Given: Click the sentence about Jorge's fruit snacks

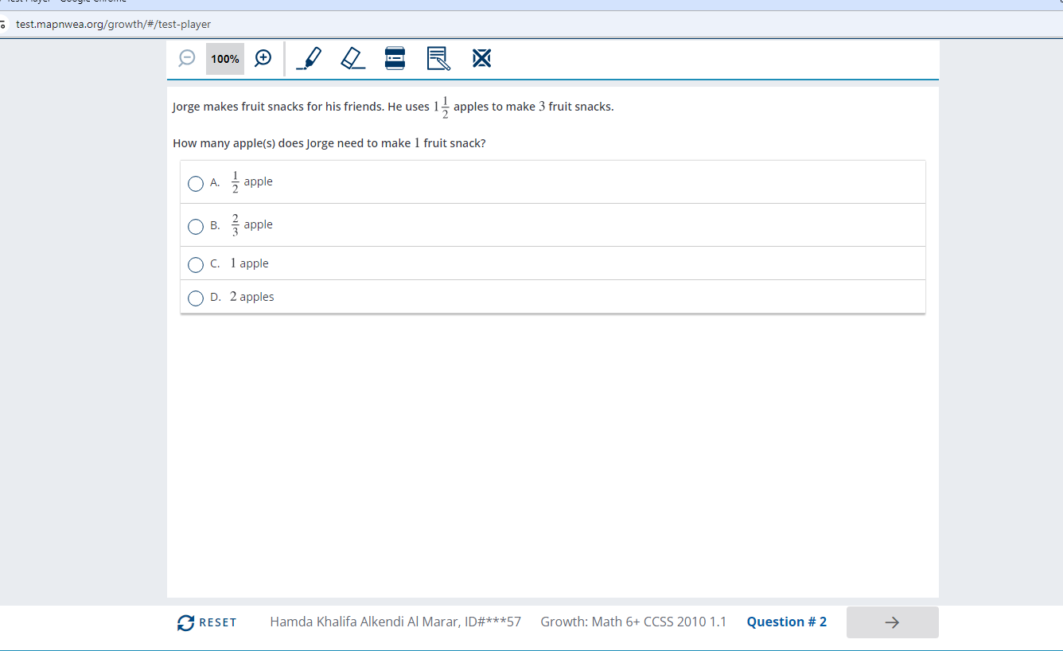Looking at the screenshot, I should [393, 107].
